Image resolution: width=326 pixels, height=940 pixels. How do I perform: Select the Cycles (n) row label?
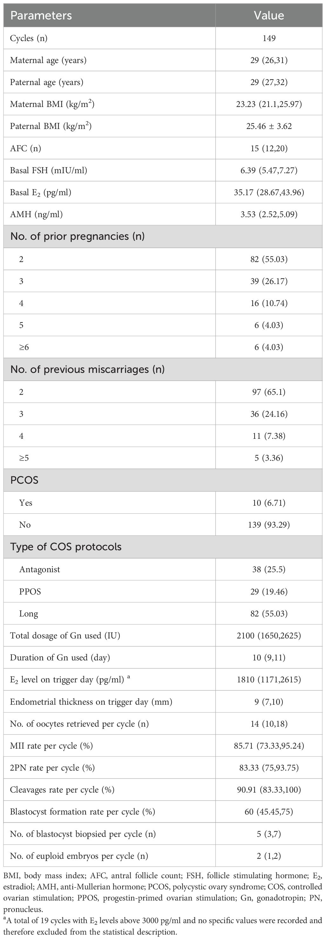29,38
